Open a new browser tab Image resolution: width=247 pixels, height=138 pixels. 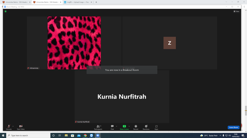pos(96,2)
